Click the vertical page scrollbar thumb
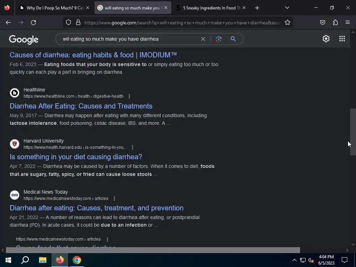Image resolution: width=356 pixels, height=267 pixels. [x=353, y=132]
